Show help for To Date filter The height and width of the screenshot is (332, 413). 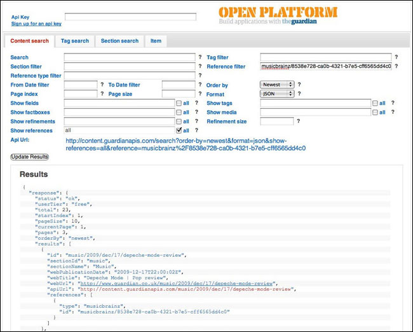200,85
